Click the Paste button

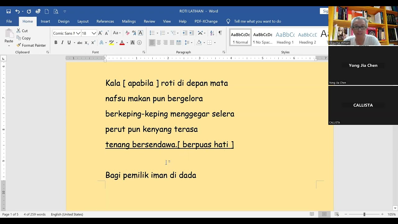pyautogui.click(x=9, y=37)
